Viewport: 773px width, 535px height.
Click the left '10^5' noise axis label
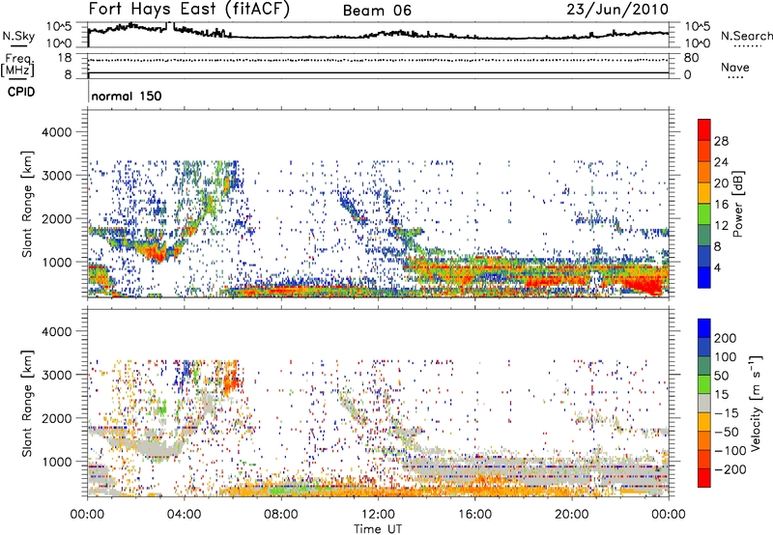click(59, 26)
